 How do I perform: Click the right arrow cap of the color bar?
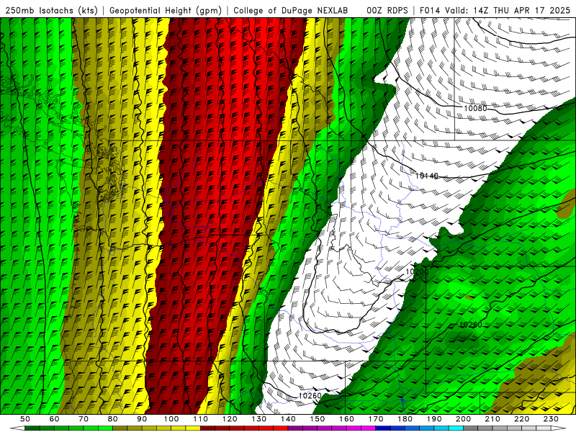559,428
